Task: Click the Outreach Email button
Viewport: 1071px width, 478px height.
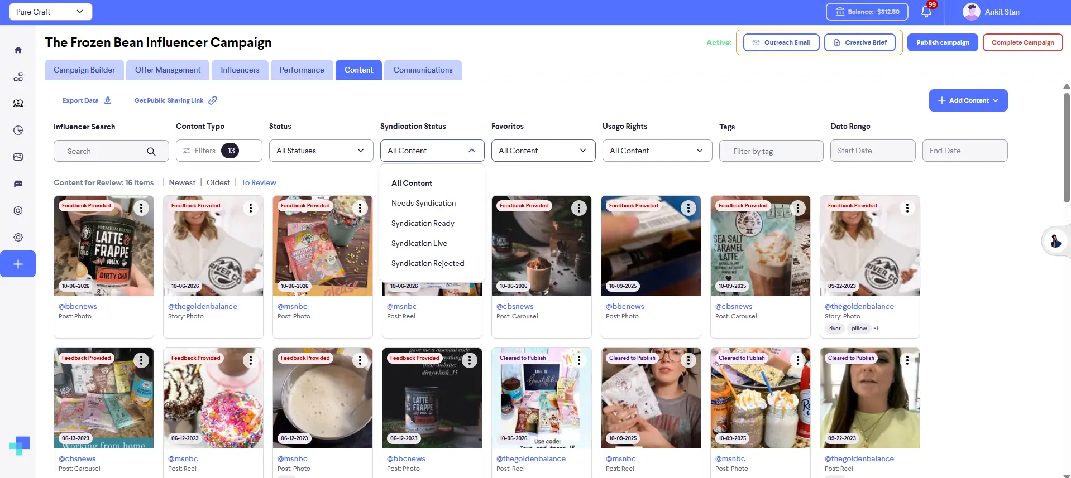Action: point(781,42)
